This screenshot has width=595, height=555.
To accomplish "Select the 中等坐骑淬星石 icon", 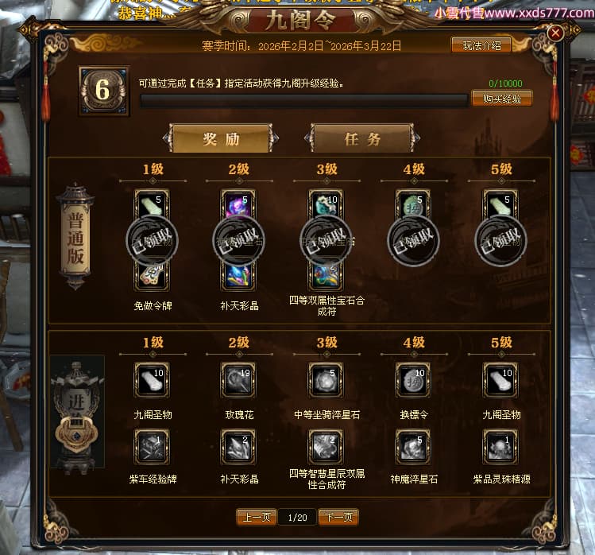I will pos(326,380).
